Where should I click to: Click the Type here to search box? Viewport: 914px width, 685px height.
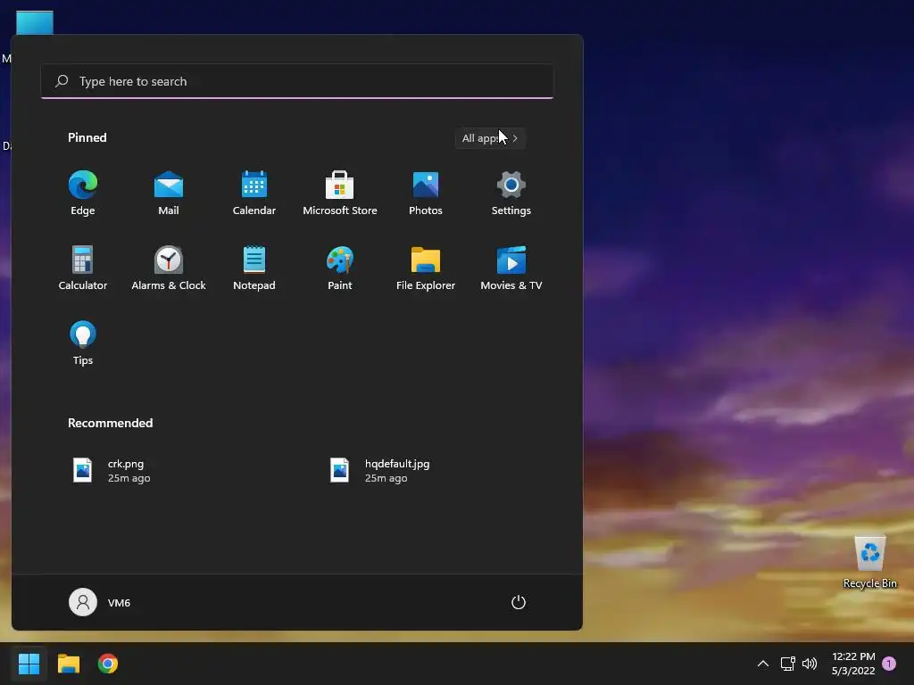(x=297, y=81)
